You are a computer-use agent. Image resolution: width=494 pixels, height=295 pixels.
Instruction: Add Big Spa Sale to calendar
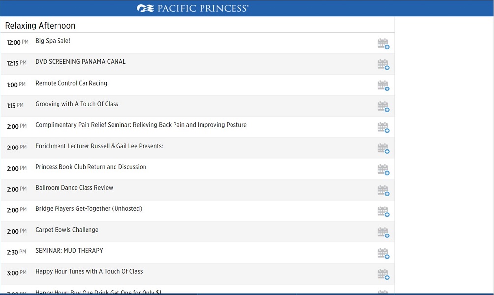[x=383, y=44]
